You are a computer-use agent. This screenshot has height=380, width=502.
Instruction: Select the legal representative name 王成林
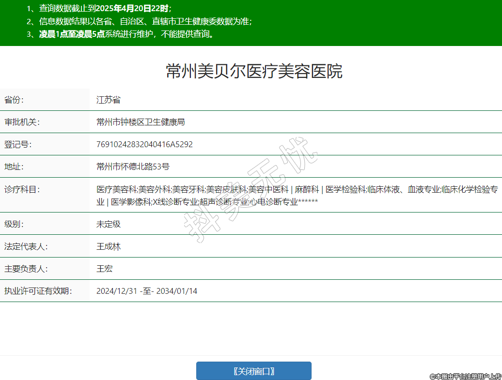coord(109,246)
